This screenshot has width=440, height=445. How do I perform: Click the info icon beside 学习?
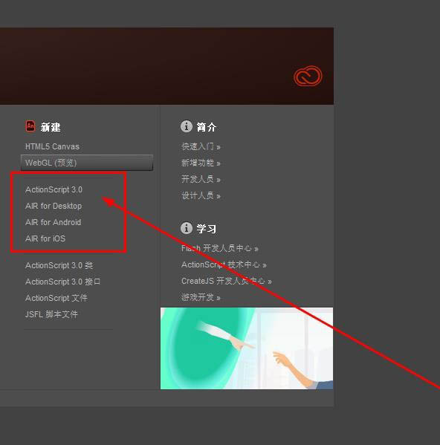[x=187, y=228]
